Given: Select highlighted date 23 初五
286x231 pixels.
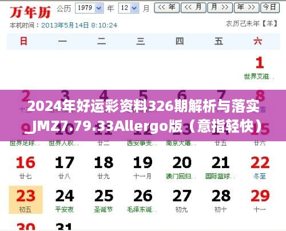Looking at the screenshot, I should [x=26, y=200].
